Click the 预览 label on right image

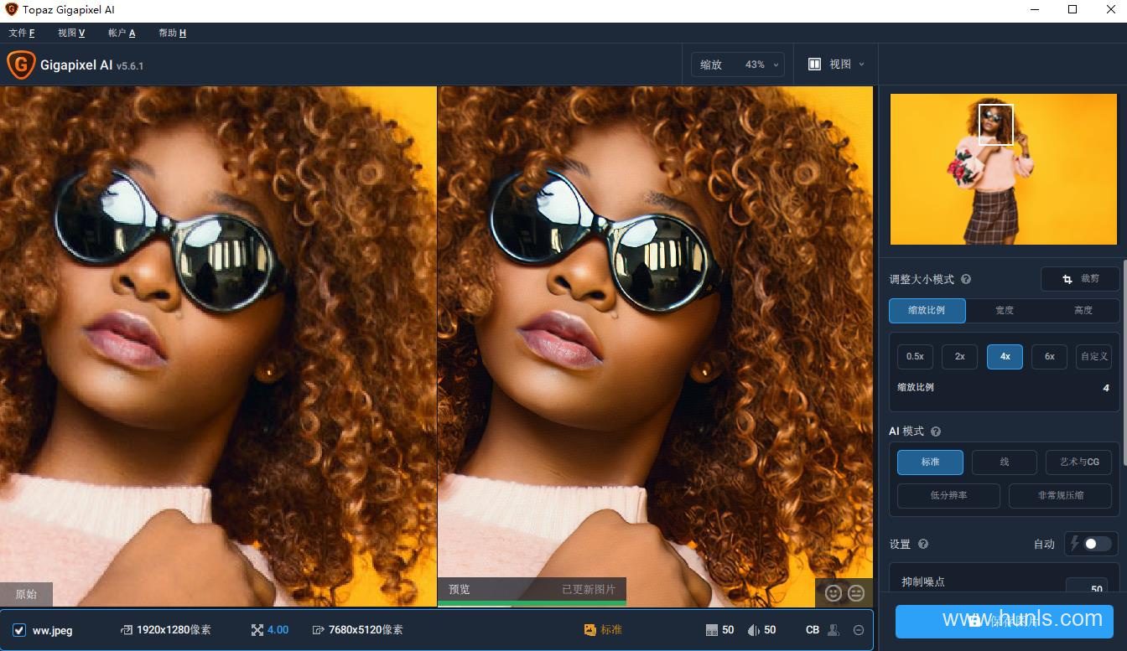[460, 590]
